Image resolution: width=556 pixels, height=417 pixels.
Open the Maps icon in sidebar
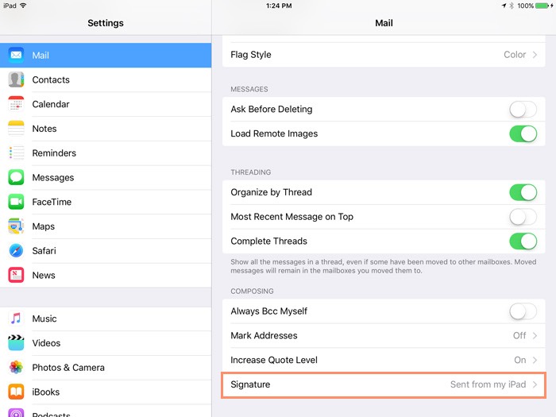[16, 226]
